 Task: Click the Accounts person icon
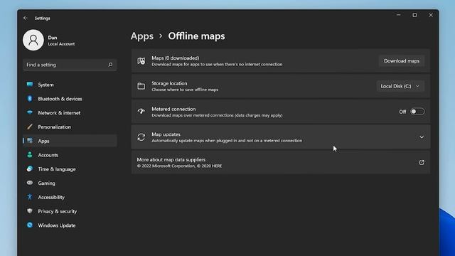pyautogui.click(x=30, y=155)
